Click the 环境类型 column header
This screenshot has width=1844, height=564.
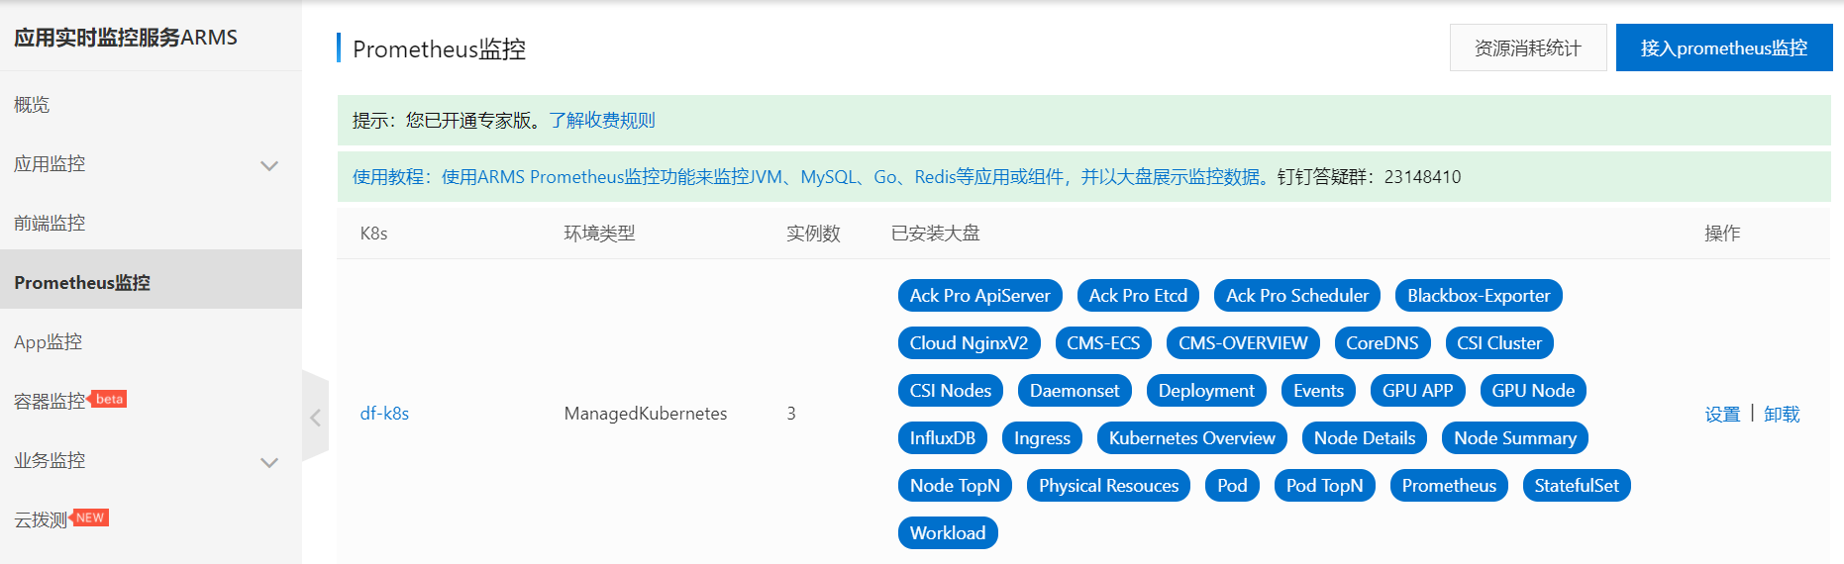pyautogui.click(x=599, y=234)
